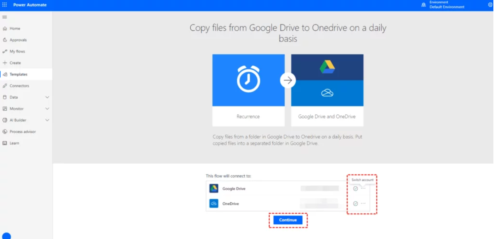Image resolution: width=494 pixels, height=239 pixels.
Task: Click the OneDrive connection checkmark
Action: (356, 204)
